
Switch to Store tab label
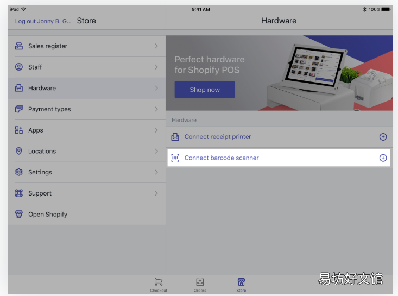click(x=241, y=291)
